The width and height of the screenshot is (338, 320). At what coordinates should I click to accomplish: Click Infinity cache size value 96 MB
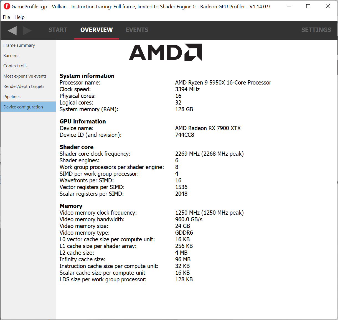point(183,259)
